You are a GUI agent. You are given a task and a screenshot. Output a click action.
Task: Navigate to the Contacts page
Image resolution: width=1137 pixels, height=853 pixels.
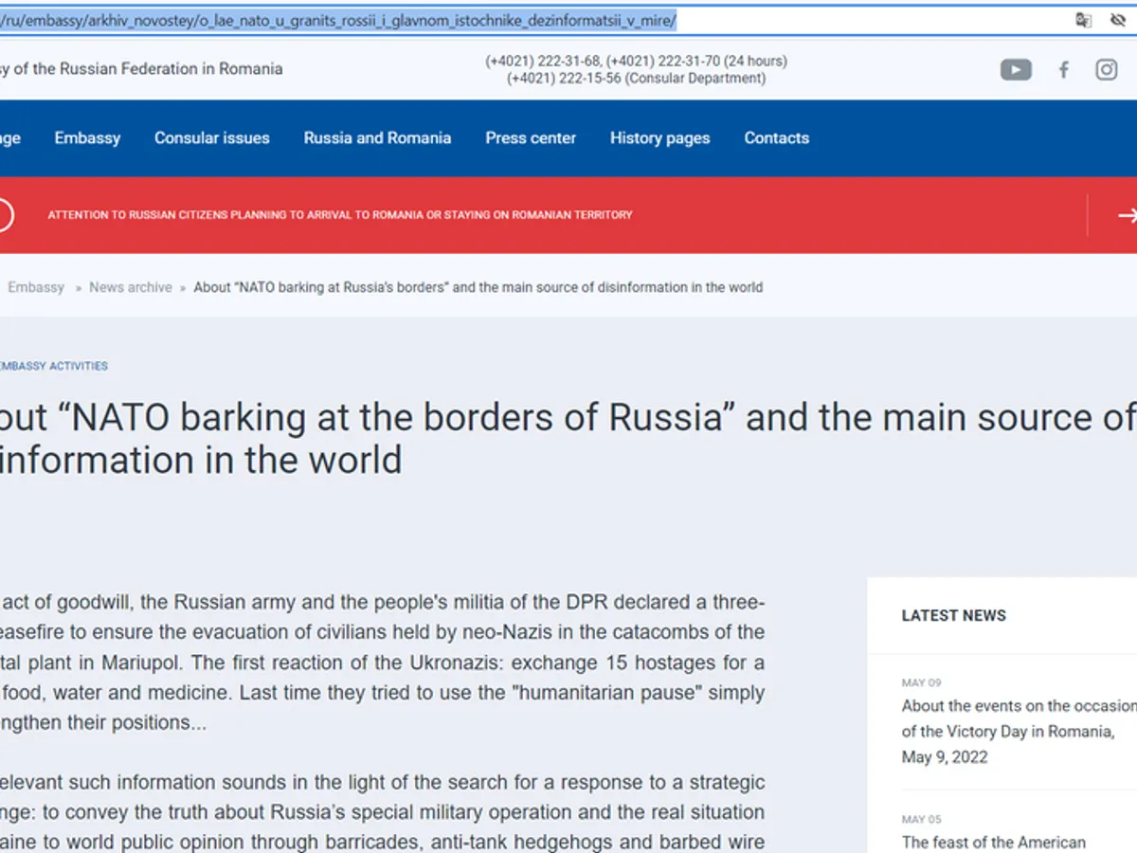point(776,138)
